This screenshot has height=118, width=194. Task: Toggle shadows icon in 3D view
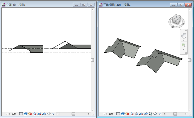click(x=132, y=114)
